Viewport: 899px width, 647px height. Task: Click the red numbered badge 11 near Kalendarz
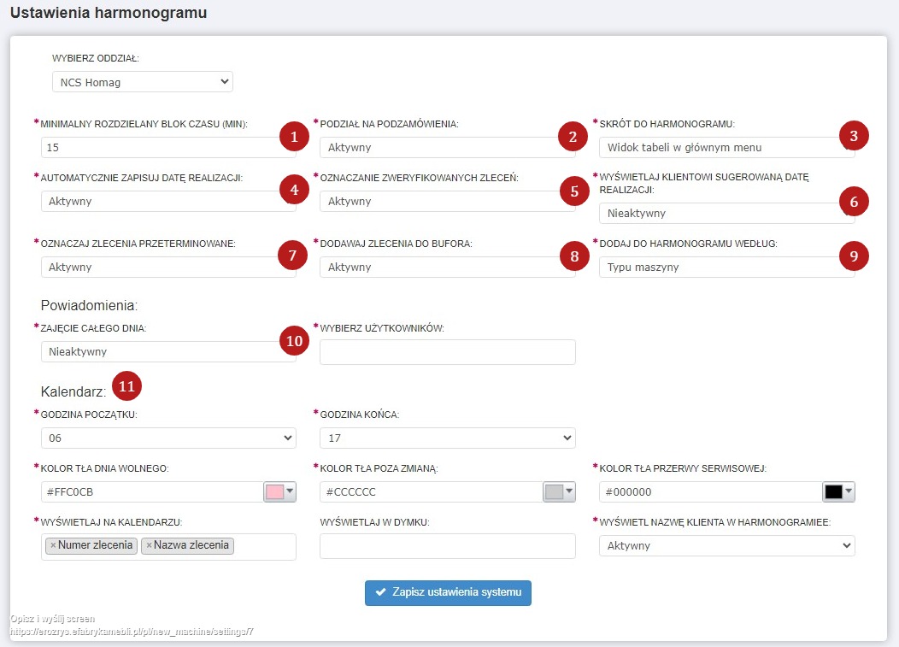126,386
